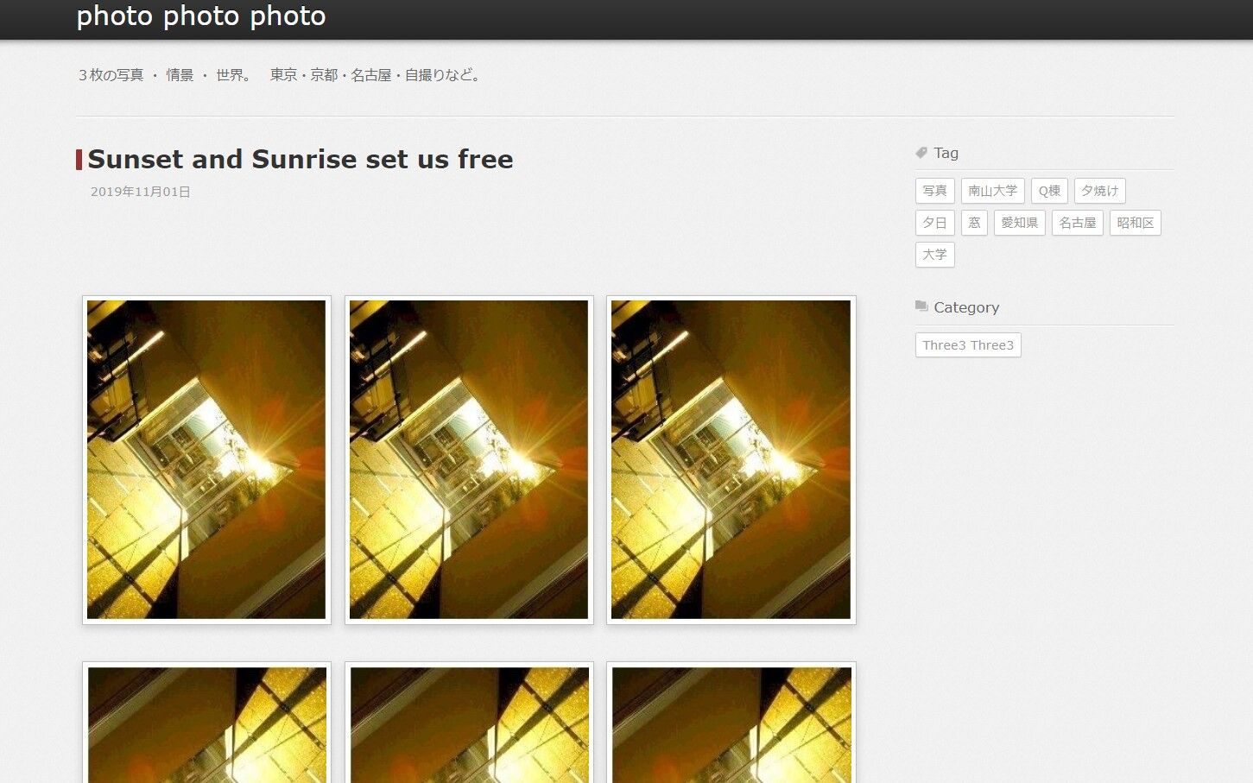1253x783 pixels.
Task: Select the 窓 tag
Action: pos(974,223)
